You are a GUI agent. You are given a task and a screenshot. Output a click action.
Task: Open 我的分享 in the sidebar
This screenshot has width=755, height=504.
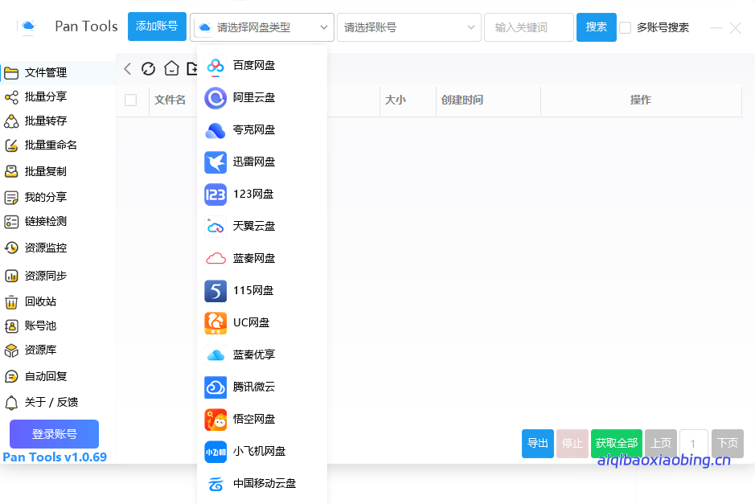(46, 198)
